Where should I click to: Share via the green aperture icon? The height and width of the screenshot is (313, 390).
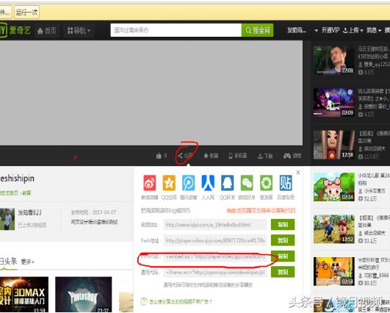tap(266, 183)
